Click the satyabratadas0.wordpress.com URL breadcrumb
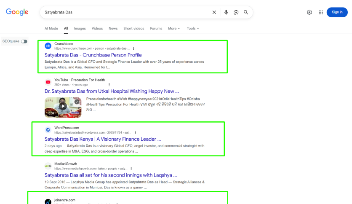 pyautogui.click(x=93, y=132)
